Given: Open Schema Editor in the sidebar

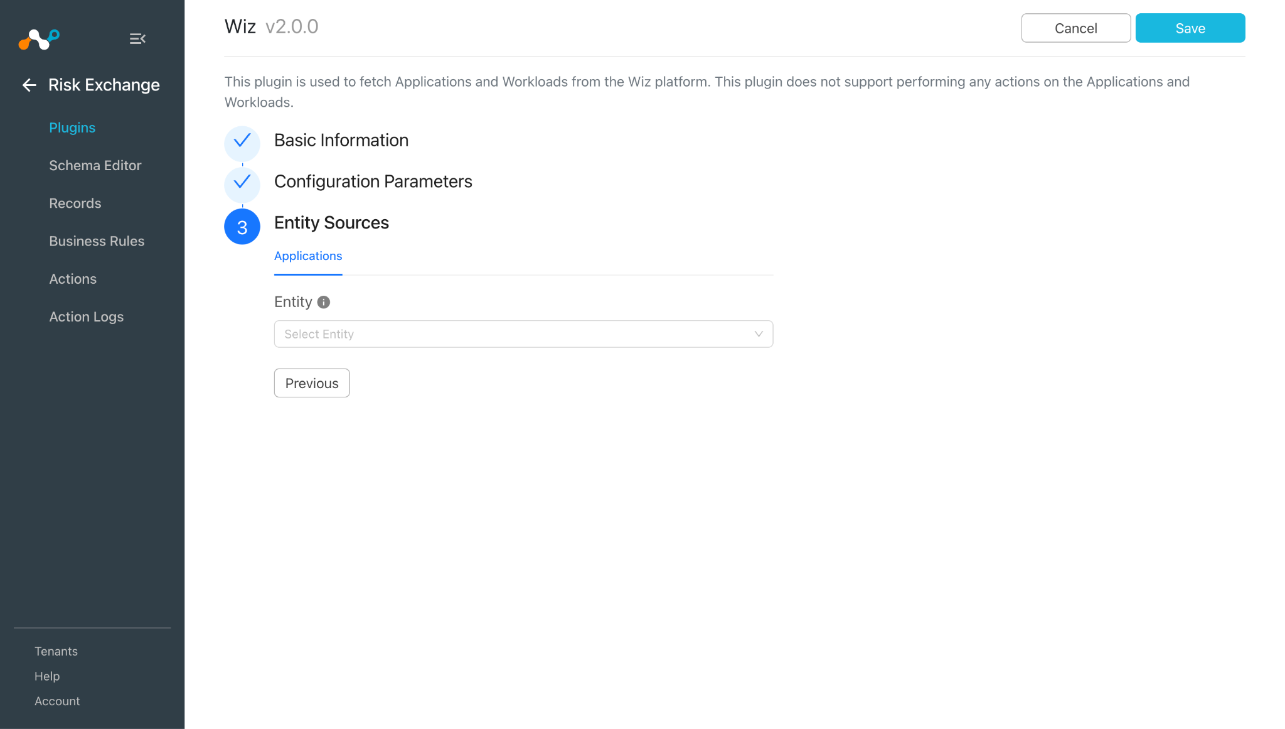Looking at the screenshot, I should click(x=95, y=165).
